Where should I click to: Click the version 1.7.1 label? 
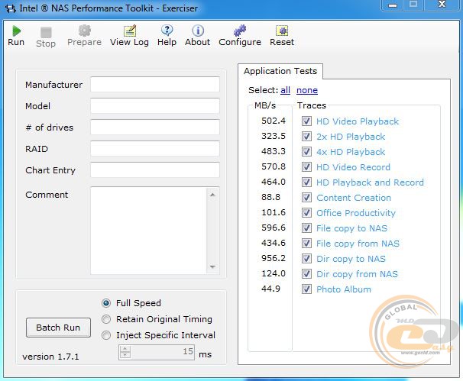[50, 357]
